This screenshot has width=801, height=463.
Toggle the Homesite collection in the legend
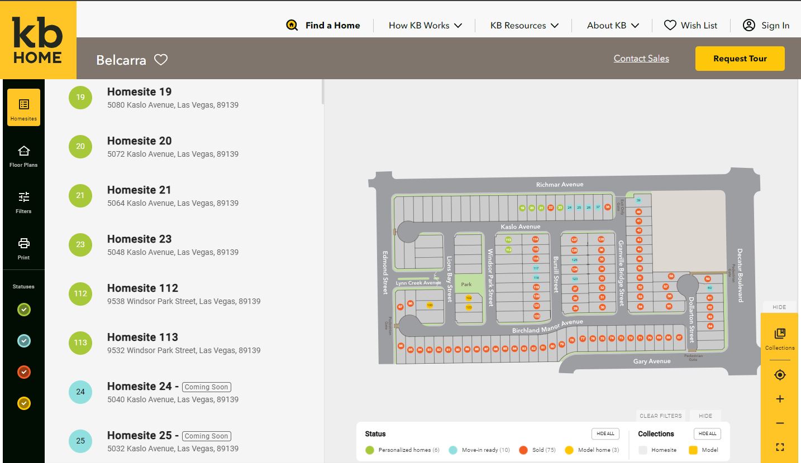tap(657, 450)
